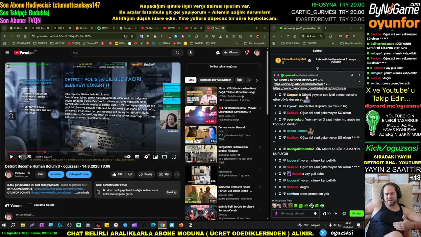Screen dimensions: 421x237
Task: Like the video with 198 likes
Action: [x=117, y=174]
